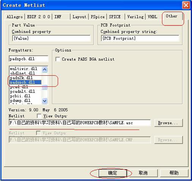Go to the Layout tab
This screenshot has height=181, width=192.
79,17
